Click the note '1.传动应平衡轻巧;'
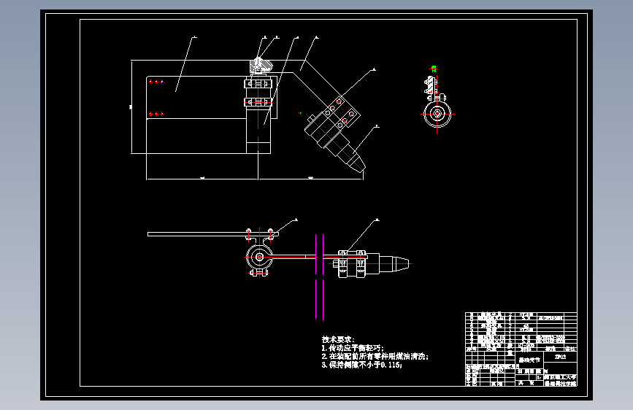633x410 pixels. point(353,348)
